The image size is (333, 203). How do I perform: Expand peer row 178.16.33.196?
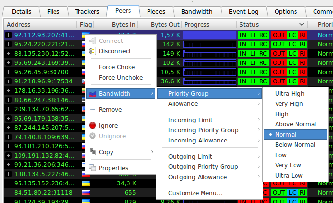click(x=8, y=91)
